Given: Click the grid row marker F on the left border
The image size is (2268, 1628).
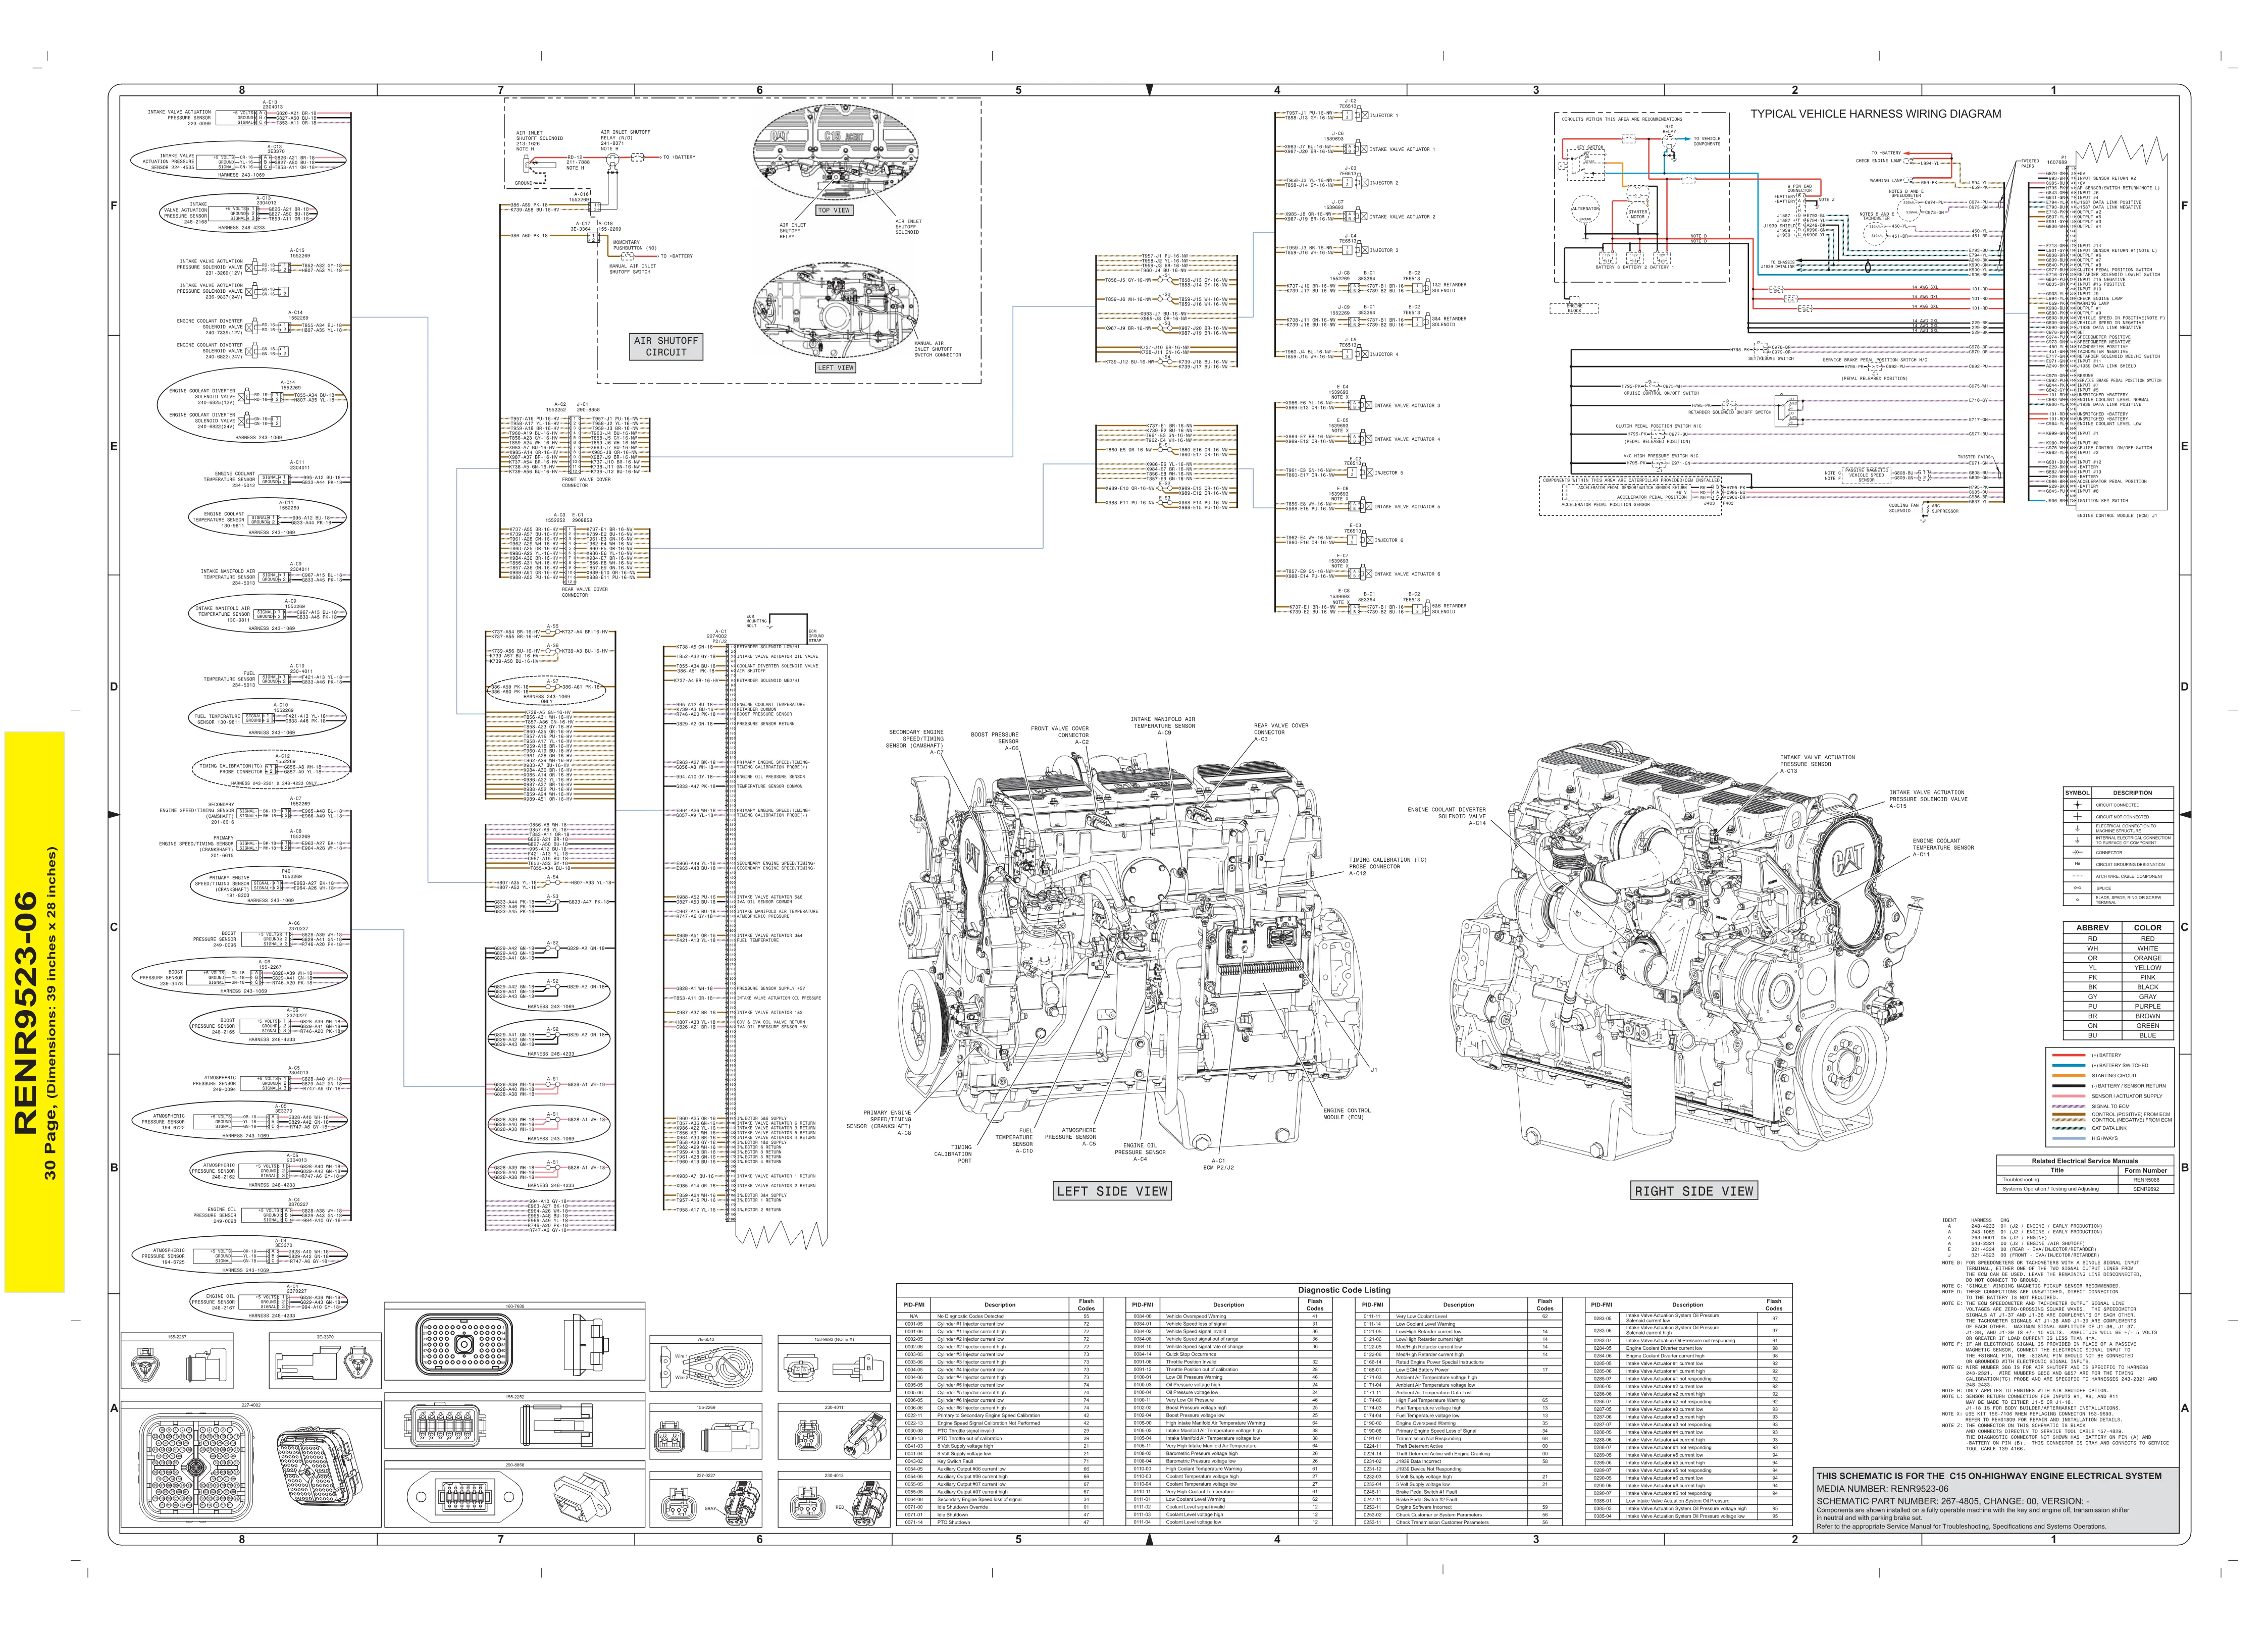Looking at the screenshot, I should (x=114, y=205).
